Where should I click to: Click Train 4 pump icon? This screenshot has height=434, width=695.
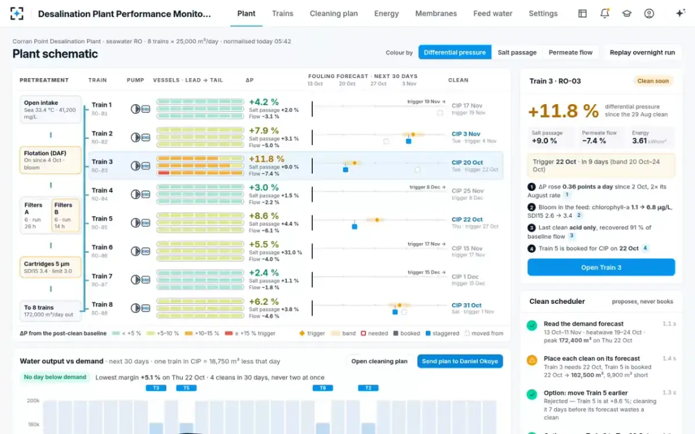click(135, 194)
